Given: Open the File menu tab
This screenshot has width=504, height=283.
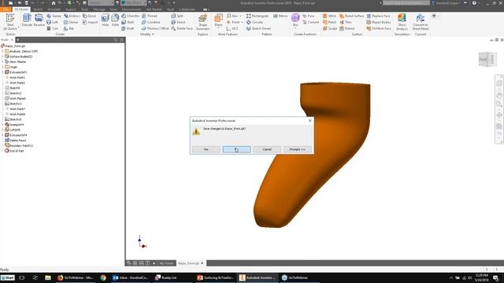Looking at the screenshot, I should [x=6, y=9].
